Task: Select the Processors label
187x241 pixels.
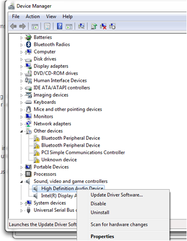Action: pyautogui.click(x=45, y=174)
